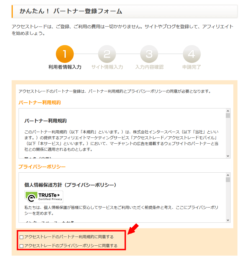This screenshot has width=248, height=262.
Task: Click the 入力内容確認 step label
Action: 149,67
